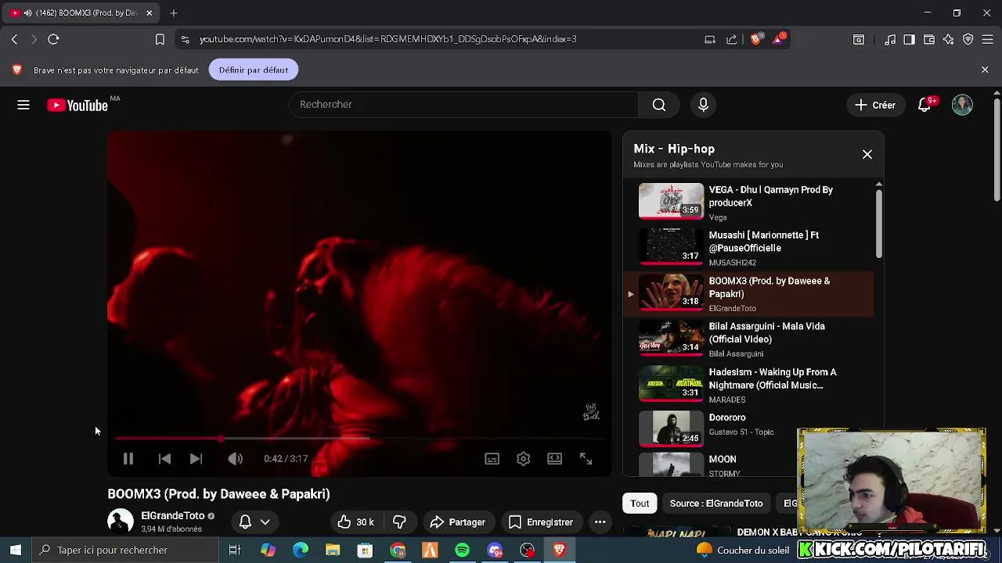Go back in browser history
1002x563 pixels.
[14, 39]
